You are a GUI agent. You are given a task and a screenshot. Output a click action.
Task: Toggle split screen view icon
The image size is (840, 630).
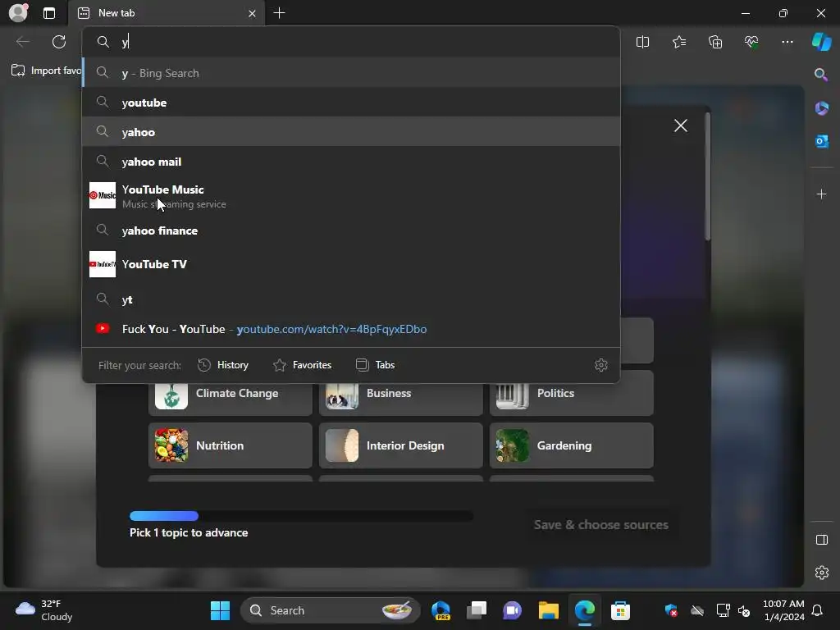[642, 42]
